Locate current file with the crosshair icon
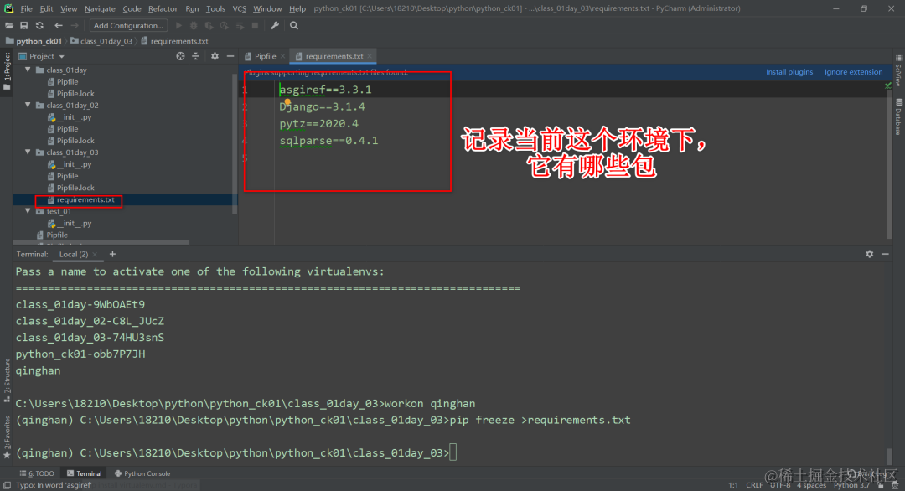905x491 pixels. (180, 56)
